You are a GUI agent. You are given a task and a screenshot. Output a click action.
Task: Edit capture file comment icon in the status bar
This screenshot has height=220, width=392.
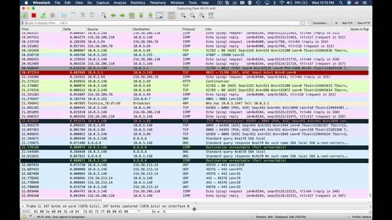pos(30,217)
